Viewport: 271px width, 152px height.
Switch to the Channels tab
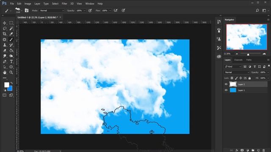pos(238,60)
